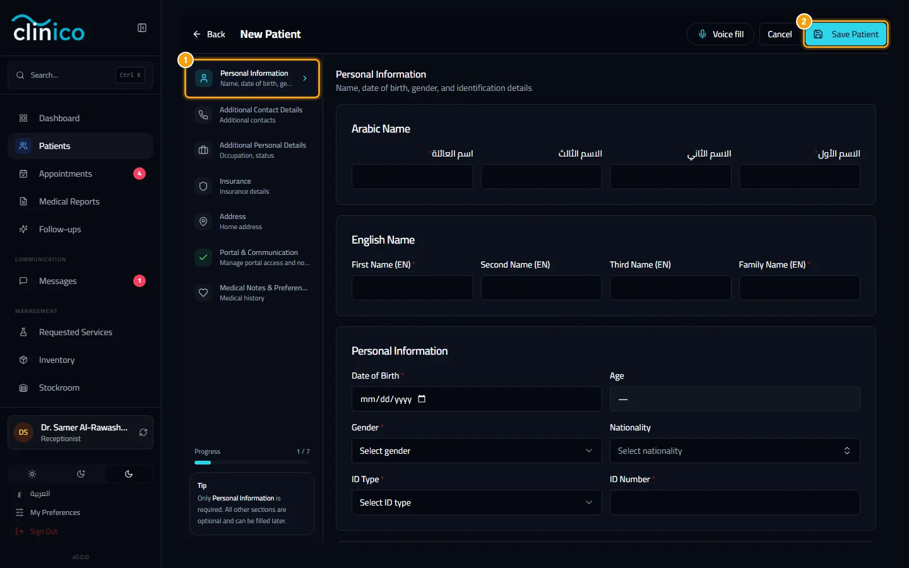Switch interface language to العربية
Screen dimensions: 909x568
40,494
